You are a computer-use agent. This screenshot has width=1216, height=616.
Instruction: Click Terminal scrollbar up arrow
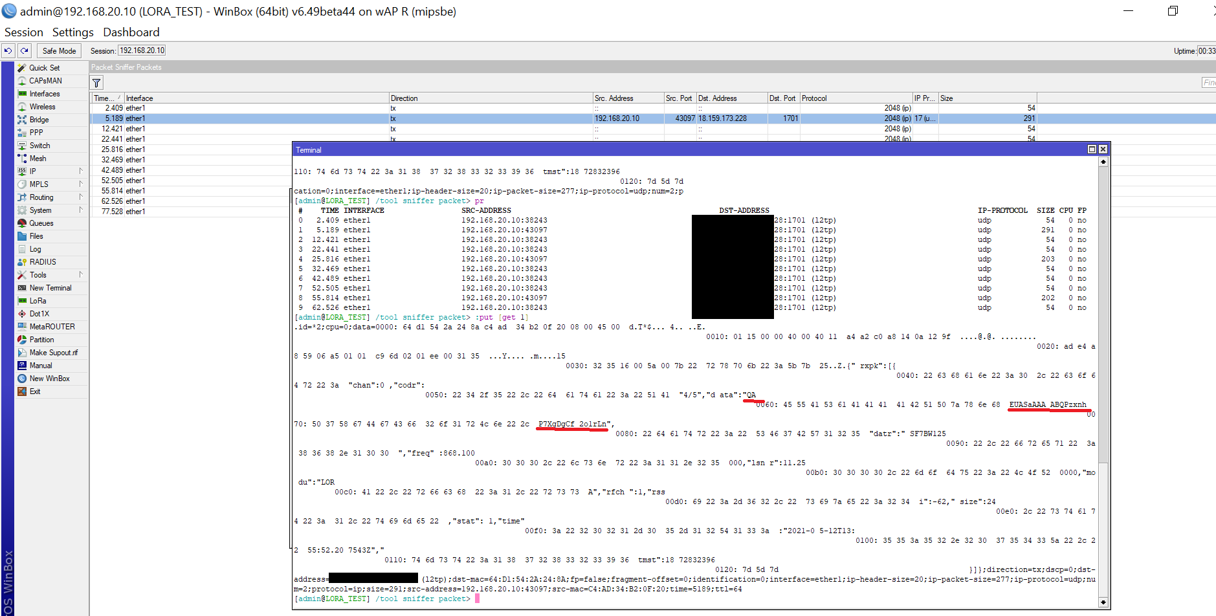1103,162
